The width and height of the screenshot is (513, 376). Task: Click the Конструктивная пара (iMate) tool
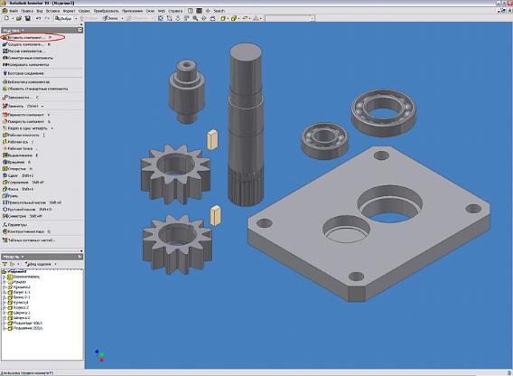26,231
